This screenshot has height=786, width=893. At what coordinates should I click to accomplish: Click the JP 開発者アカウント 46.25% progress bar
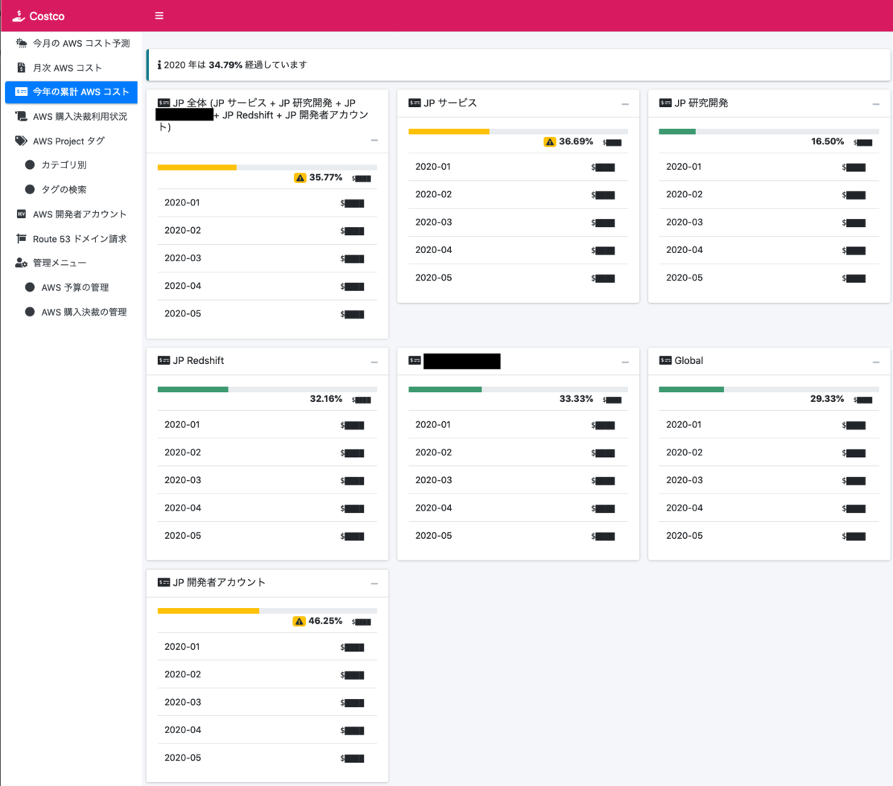click(267, 611)
